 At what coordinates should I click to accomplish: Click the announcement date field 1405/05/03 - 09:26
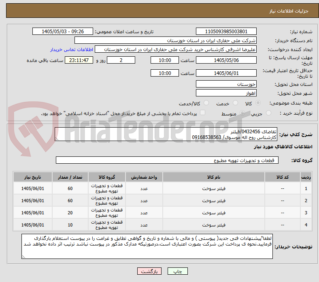[63, 31]
